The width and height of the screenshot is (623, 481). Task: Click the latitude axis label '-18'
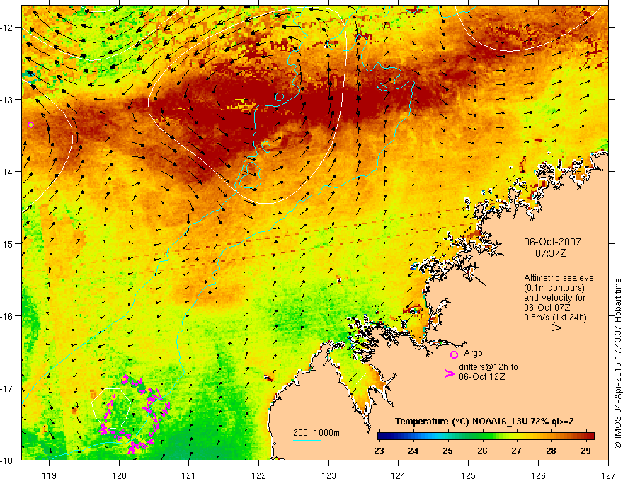coord(7,460)
